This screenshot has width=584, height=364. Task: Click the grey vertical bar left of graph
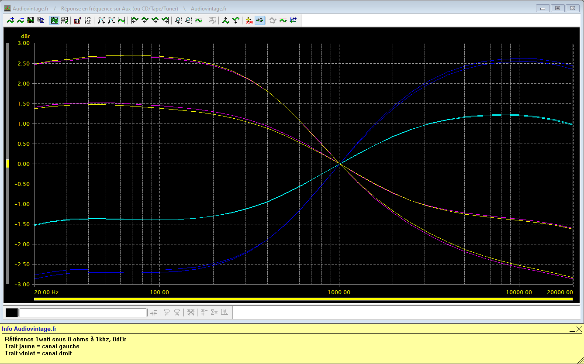click(7, 164)
